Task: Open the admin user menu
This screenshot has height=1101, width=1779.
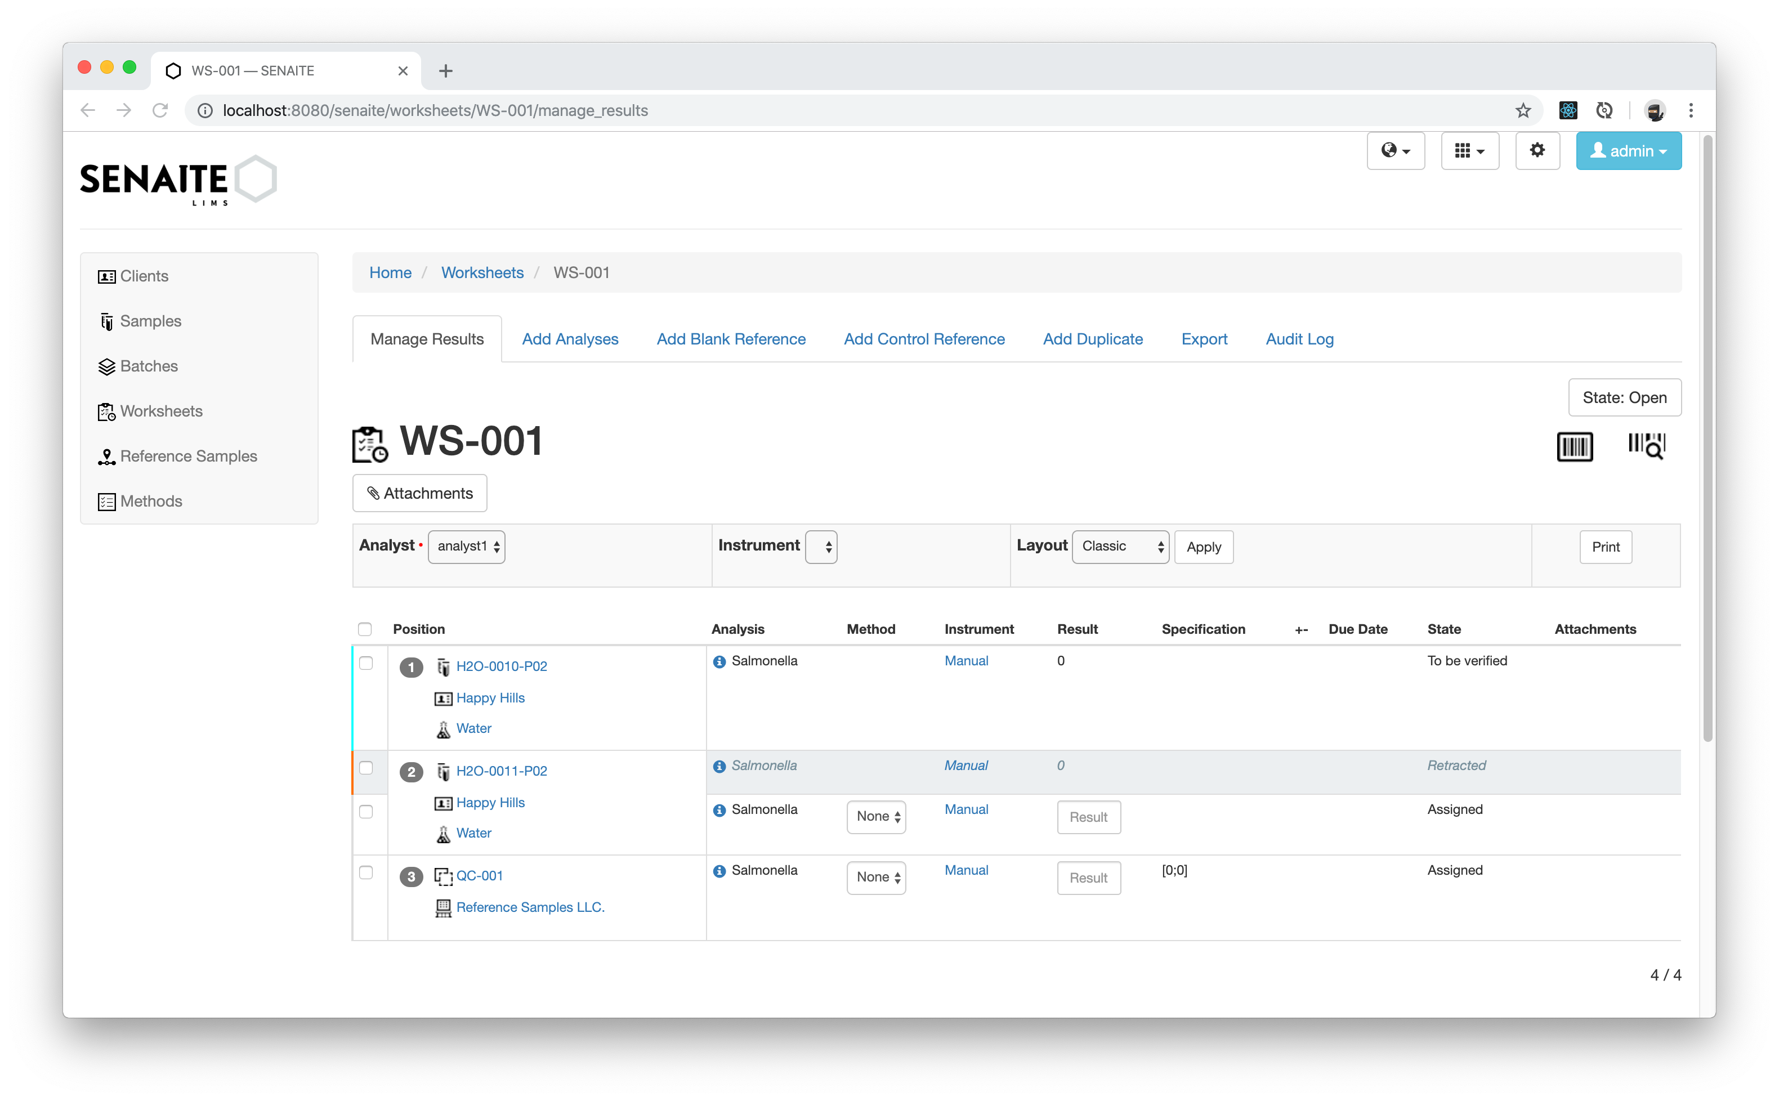Action: (1628, 151)
